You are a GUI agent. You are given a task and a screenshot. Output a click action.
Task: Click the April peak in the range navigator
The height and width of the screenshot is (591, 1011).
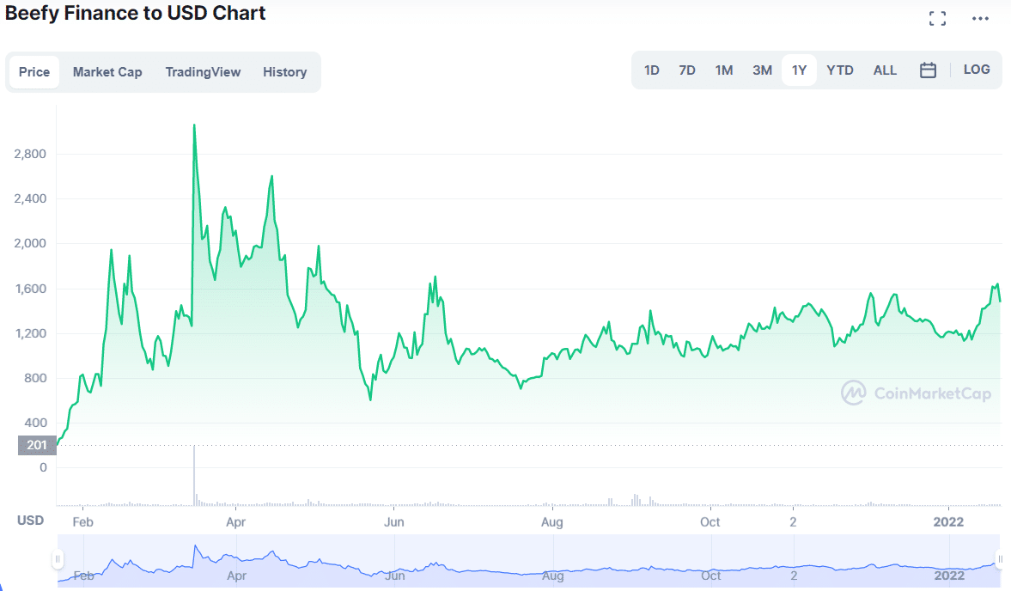coord(273,552)
